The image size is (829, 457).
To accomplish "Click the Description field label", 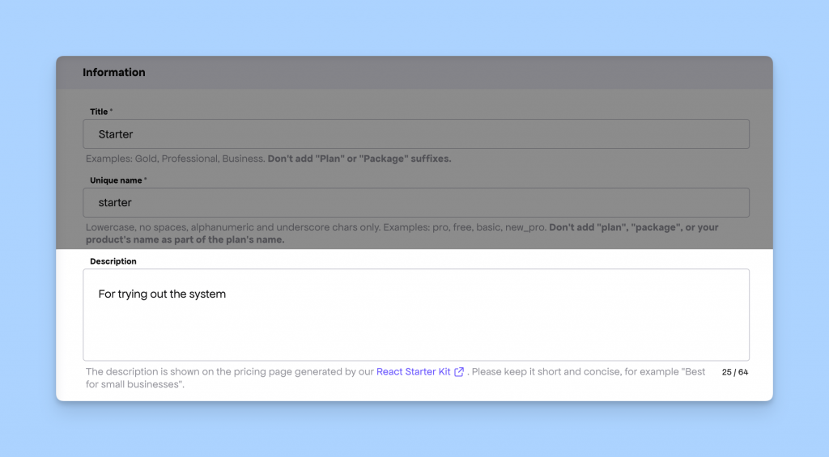I will coord(113,261).
